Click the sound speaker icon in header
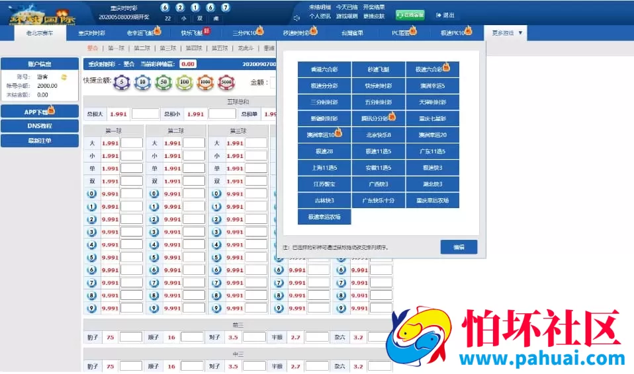Screen dimensions: 634x374 click(x=296, y=18)
